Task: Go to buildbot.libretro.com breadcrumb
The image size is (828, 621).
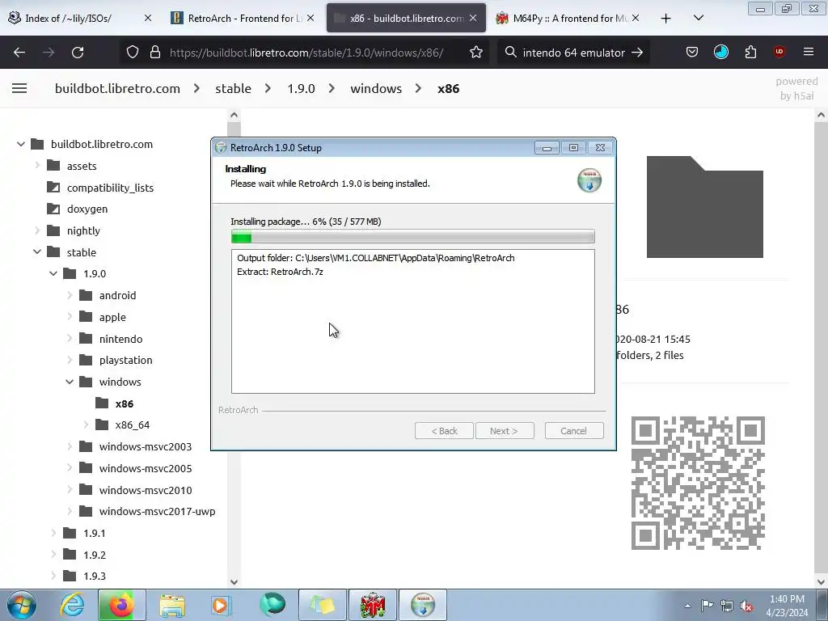Action: [117, 88]
